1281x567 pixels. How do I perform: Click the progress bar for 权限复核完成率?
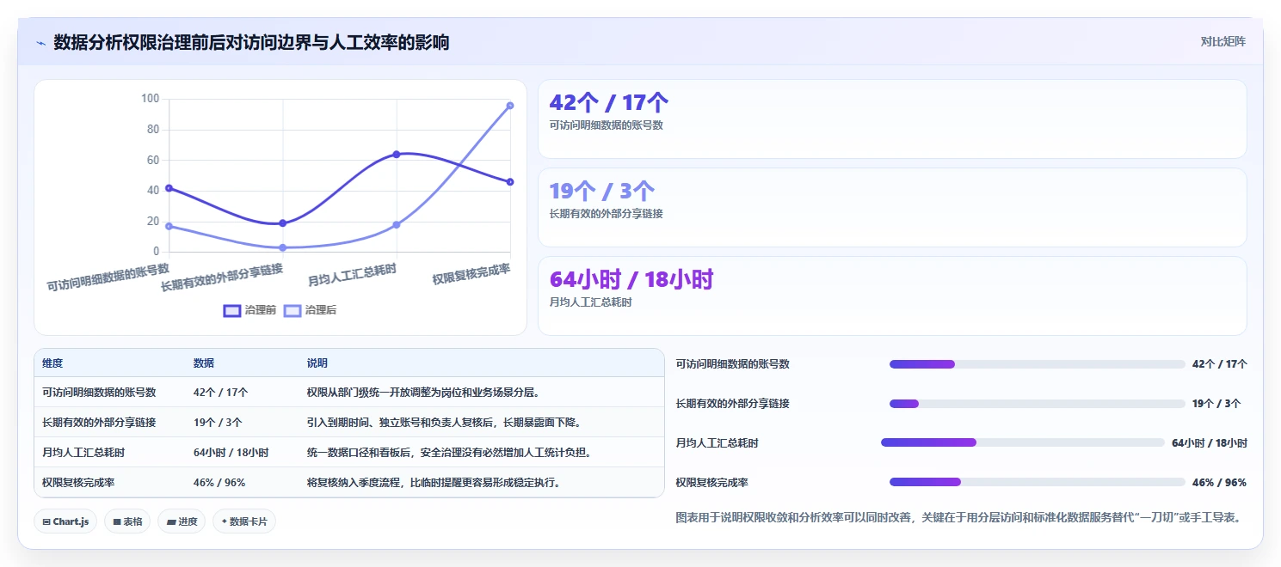point(1037,482)
